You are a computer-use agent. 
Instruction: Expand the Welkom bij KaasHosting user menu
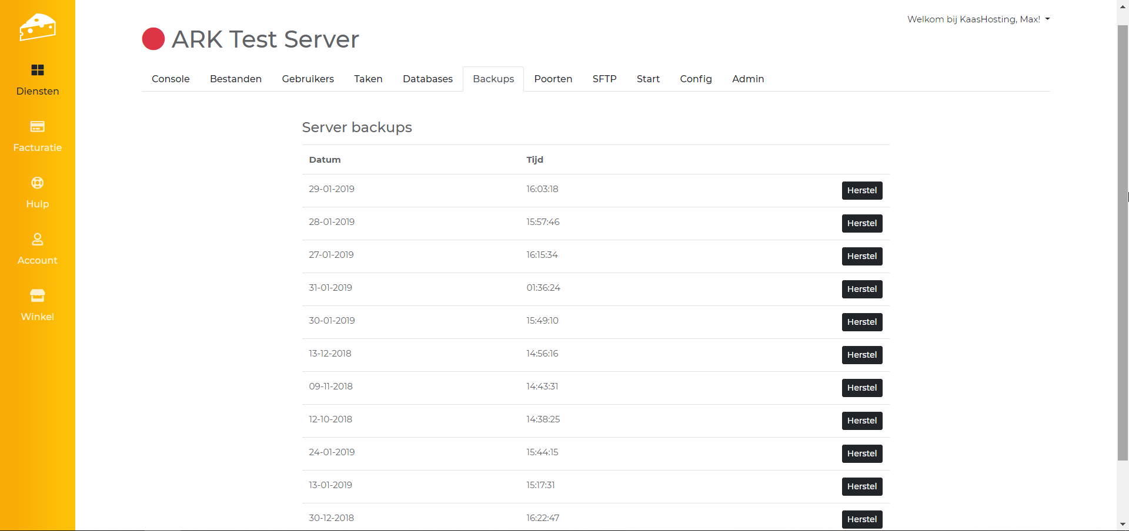(978, 19)
